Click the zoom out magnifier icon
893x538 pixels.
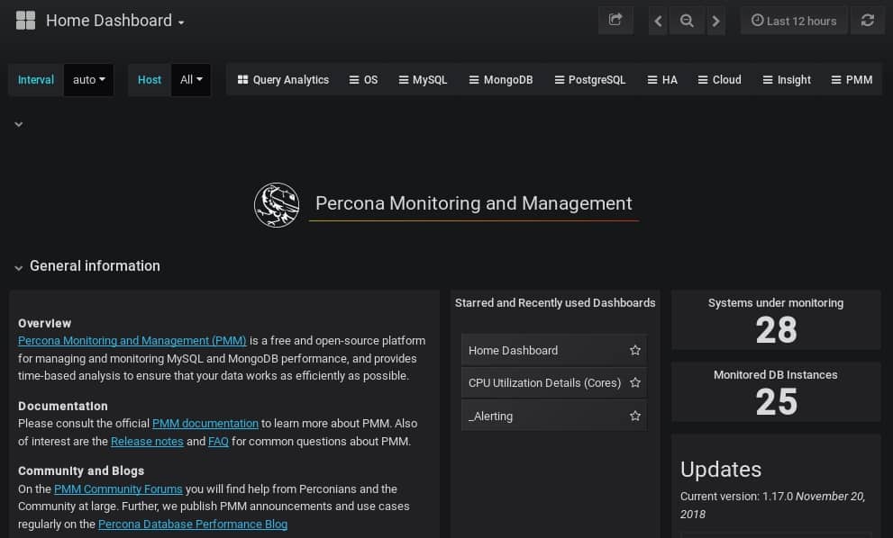point(687,21)
